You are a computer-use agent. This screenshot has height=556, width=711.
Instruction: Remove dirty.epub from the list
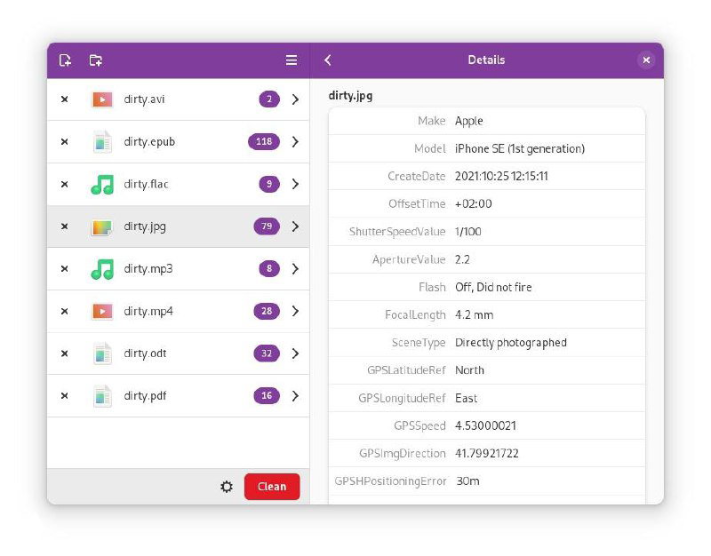64,141
